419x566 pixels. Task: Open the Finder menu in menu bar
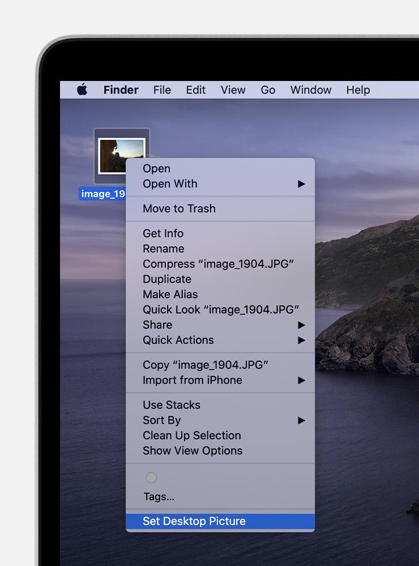[121, 89]
